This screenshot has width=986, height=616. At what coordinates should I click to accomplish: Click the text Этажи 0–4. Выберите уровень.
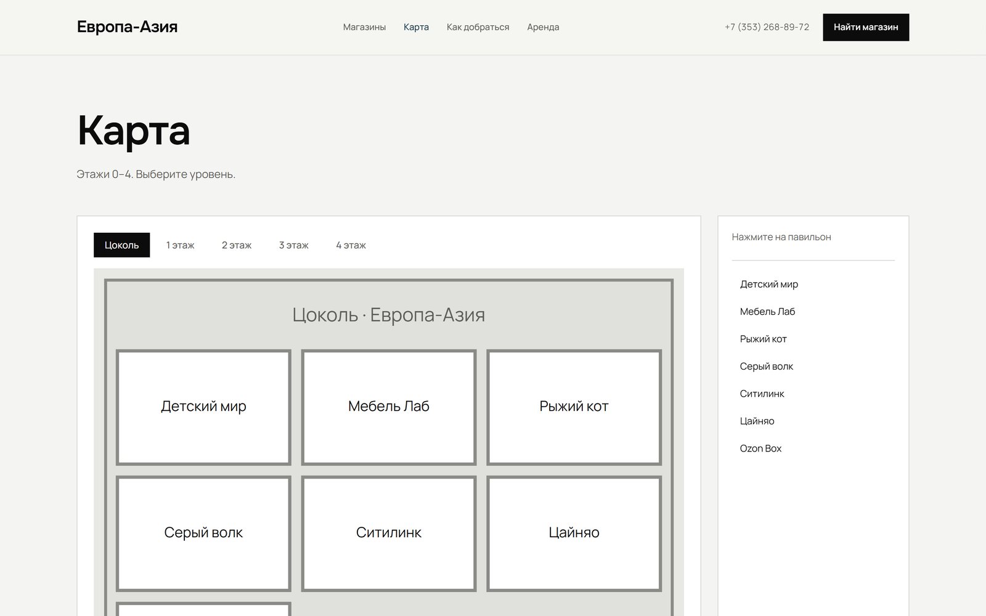coord(156,174)
